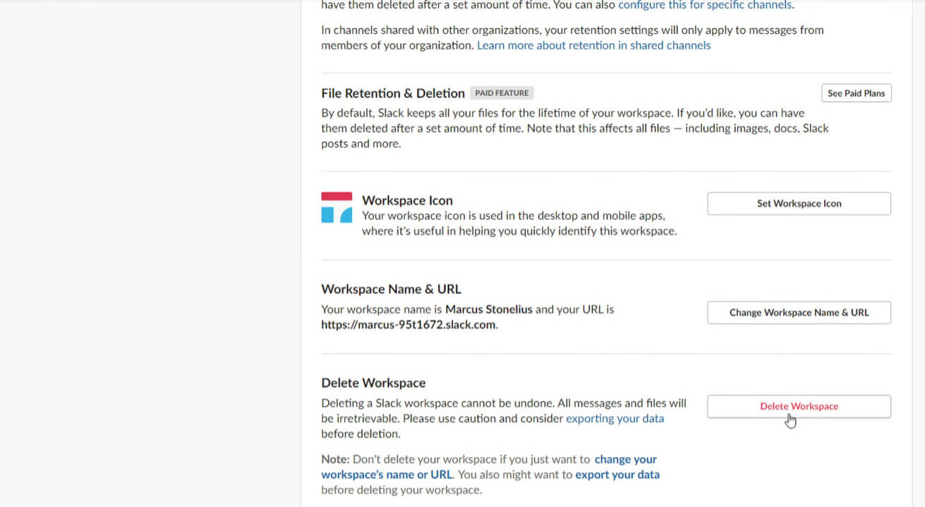Open the See Paid Plans page
This screenshot has height=507, width=925.
[x=856, y=92]
